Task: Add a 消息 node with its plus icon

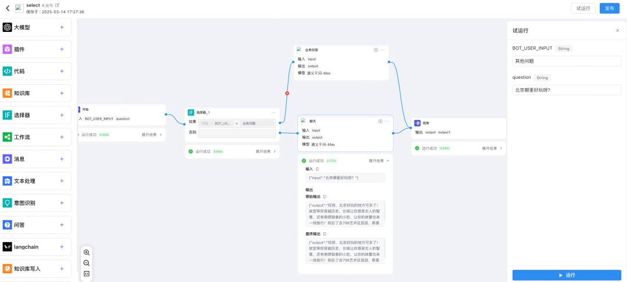Action: [x=62, y=159]
